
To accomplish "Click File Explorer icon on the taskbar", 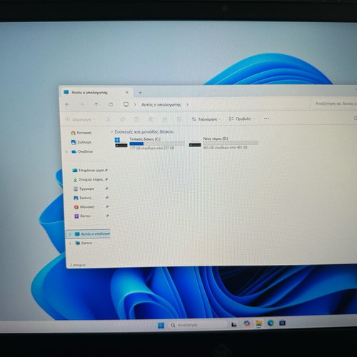I will click(258, 323).
